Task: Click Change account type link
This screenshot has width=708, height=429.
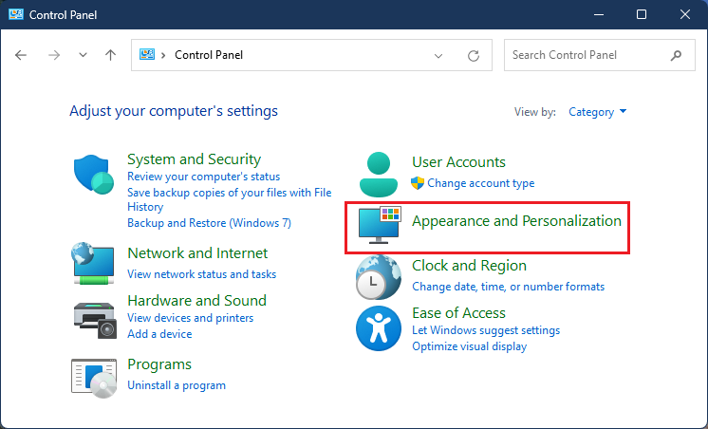Action: [x=481, y=183]
